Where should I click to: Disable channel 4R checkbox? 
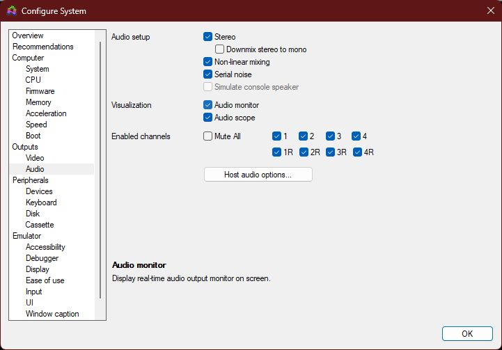(359, 152)
